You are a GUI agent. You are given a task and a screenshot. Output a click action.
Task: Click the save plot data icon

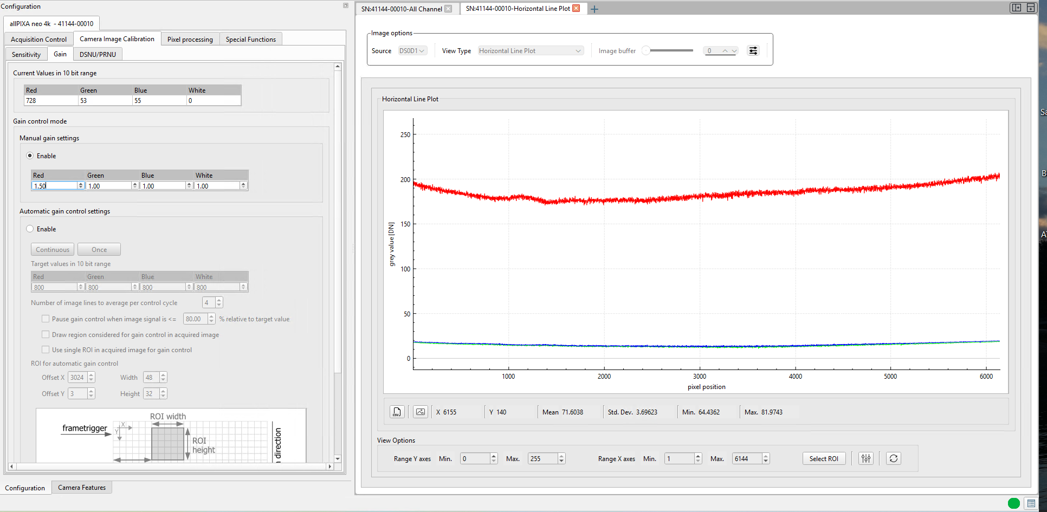397,412
